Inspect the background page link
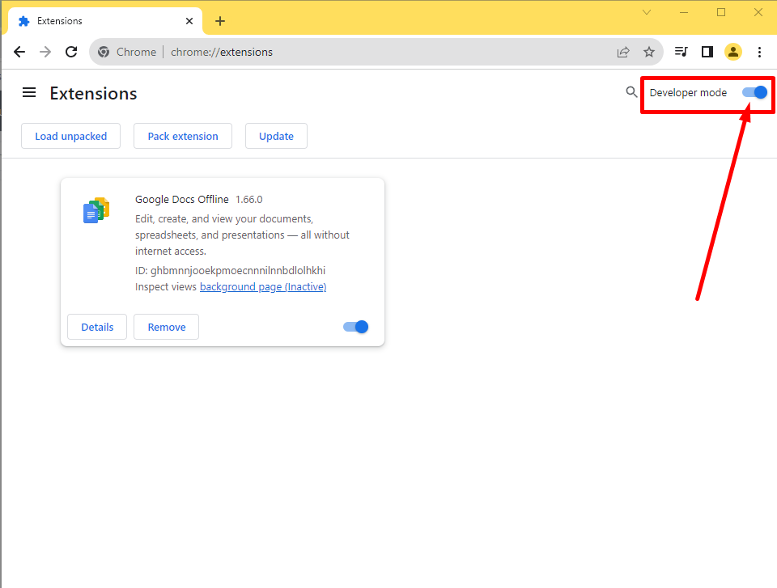 pyautogui.click(x=262, y=286)
